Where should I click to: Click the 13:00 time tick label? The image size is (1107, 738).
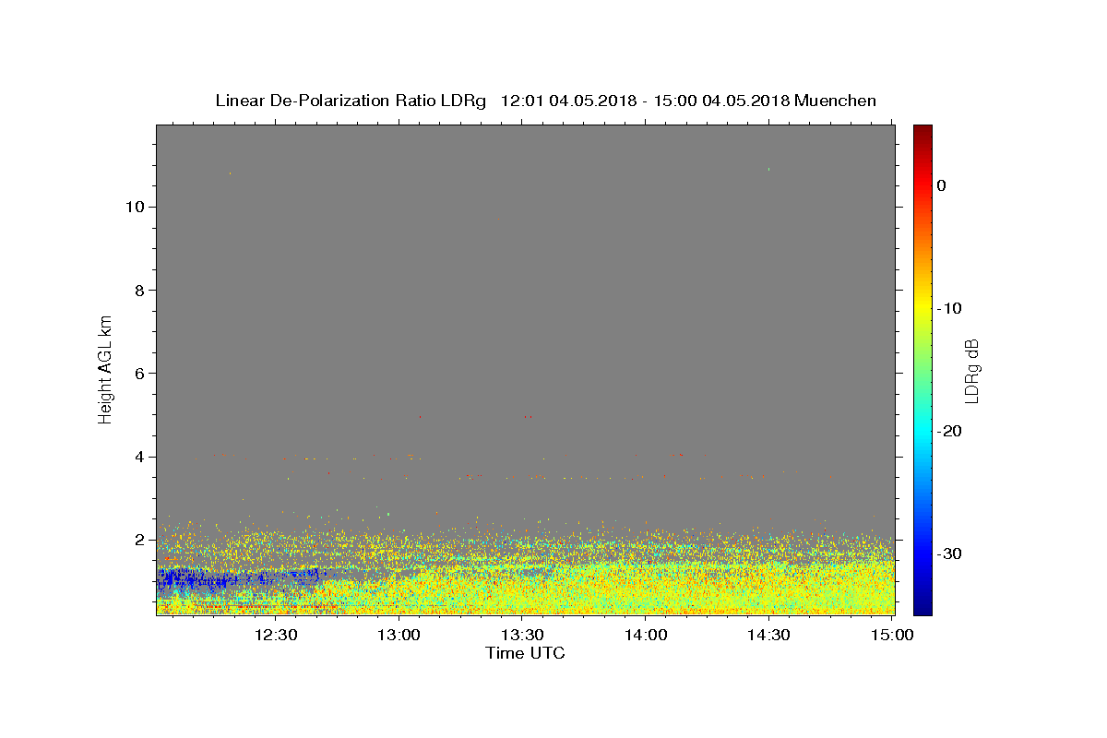[x=399, y=635]
